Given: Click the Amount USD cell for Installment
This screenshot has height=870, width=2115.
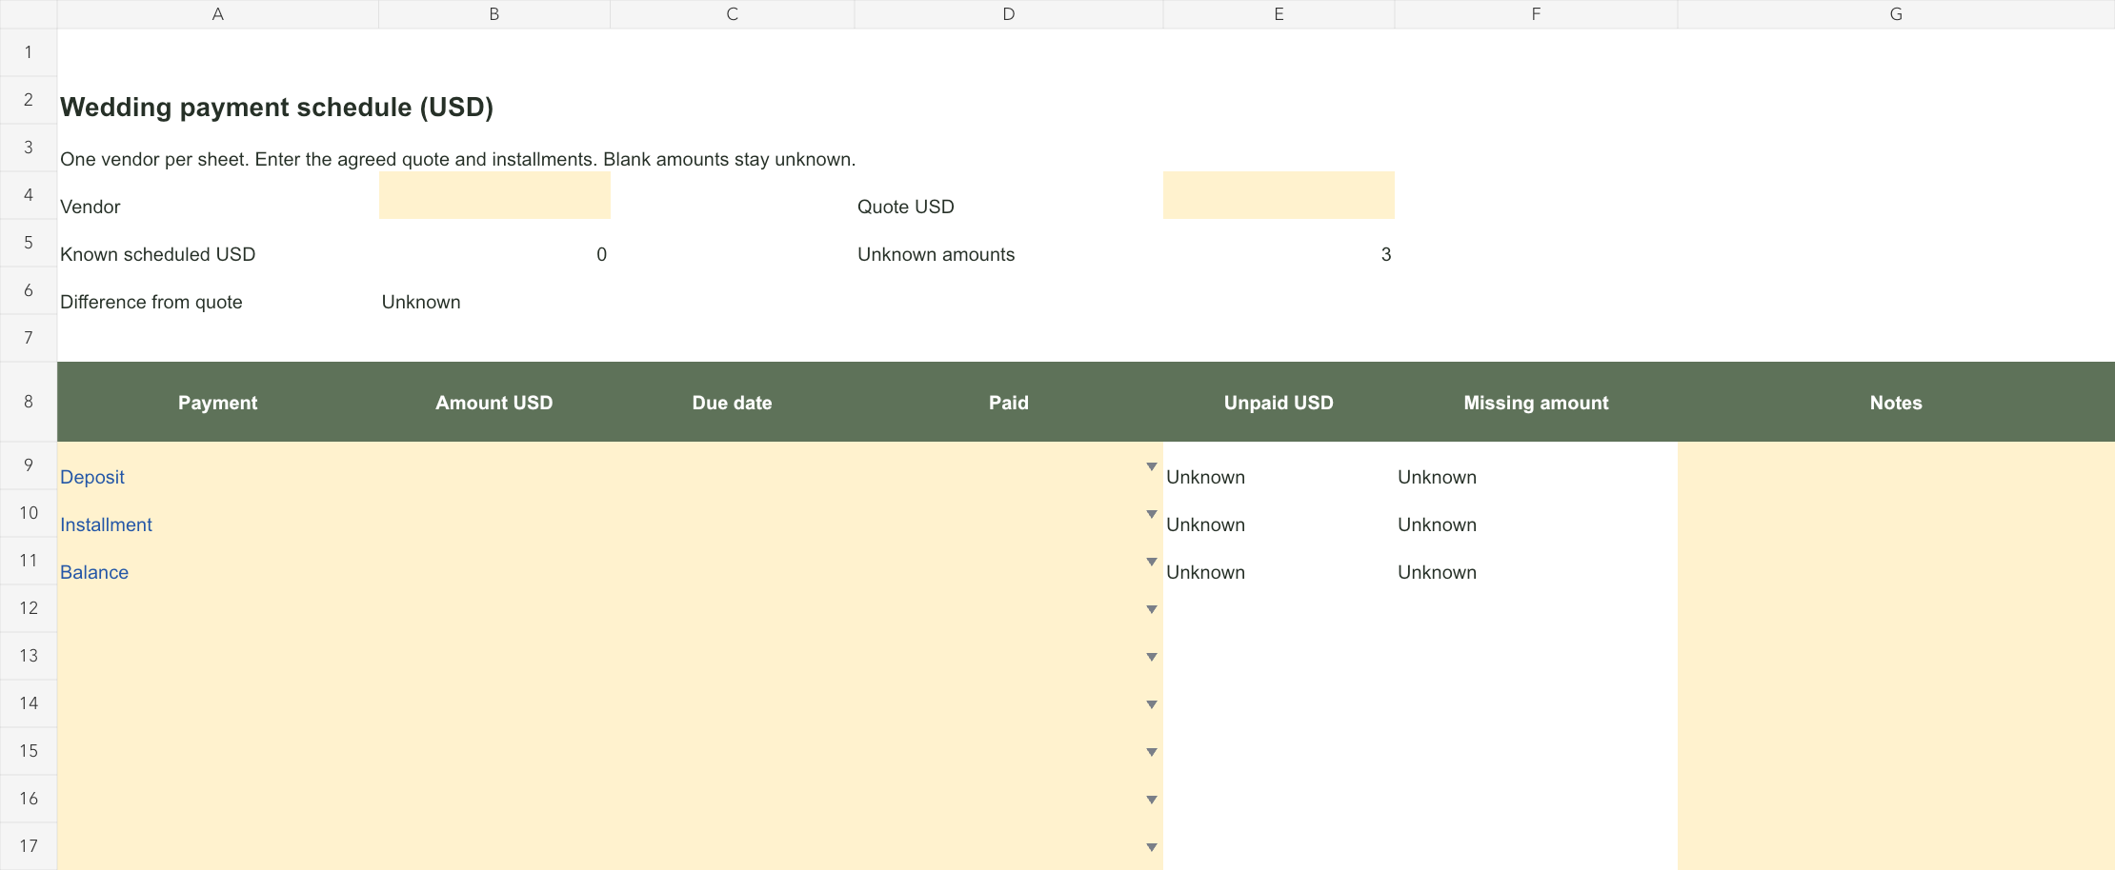Looking at the screenshot, I should [494, 513].
